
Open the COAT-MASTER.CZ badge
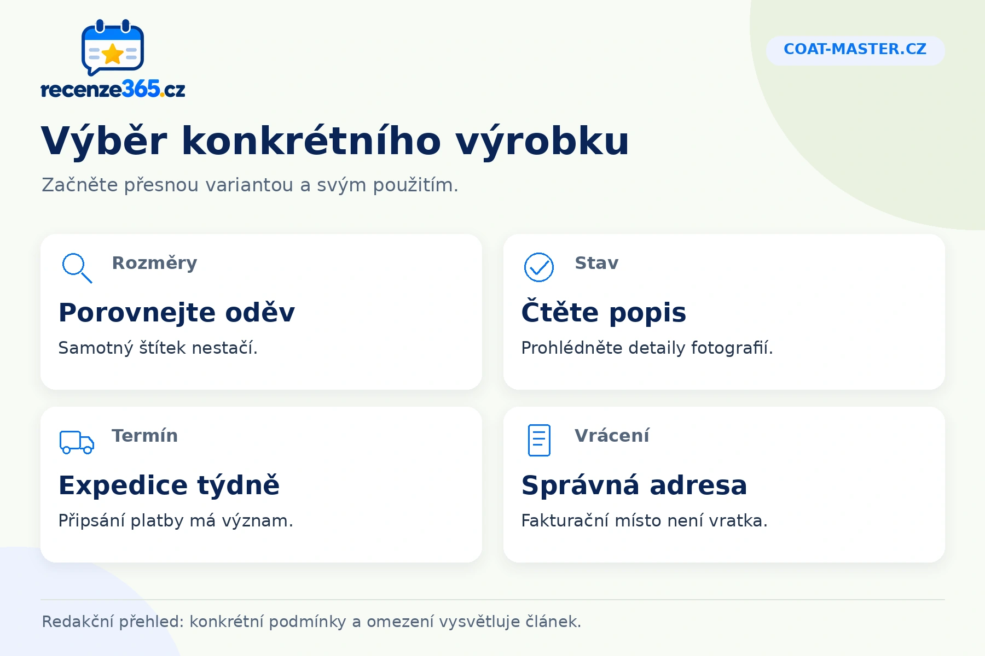point(855,50)
